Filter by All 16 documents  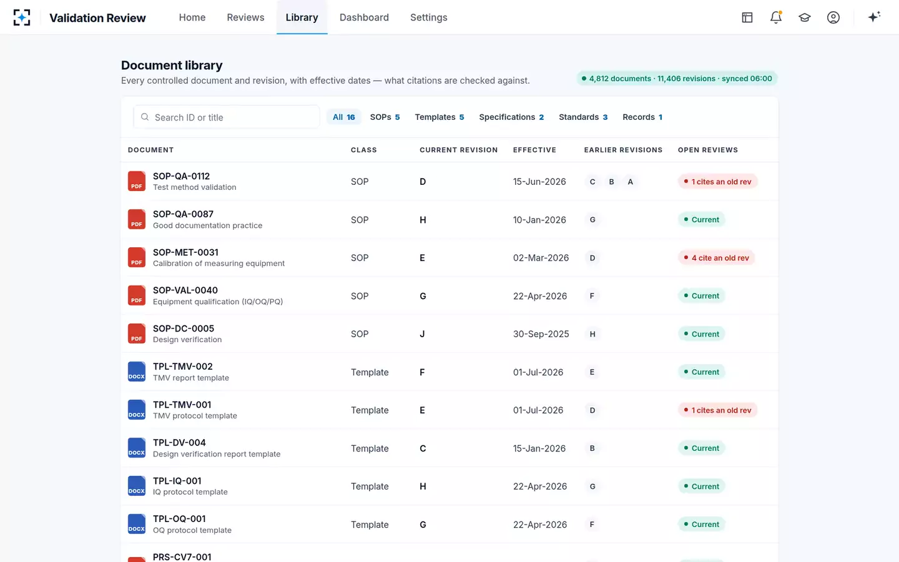pyautogui.click(x=344, y=117)
